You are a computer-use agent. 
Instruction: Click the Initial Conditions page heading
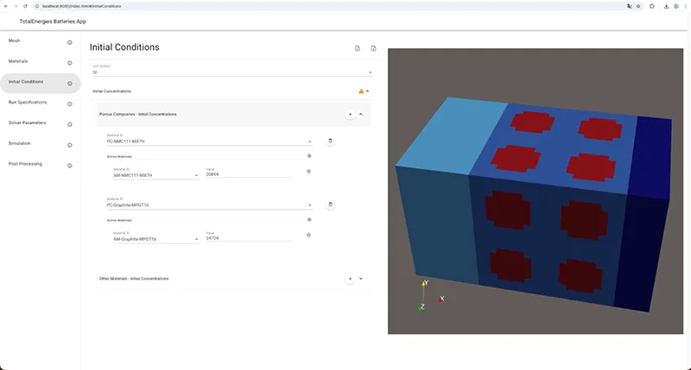(124, 47)
